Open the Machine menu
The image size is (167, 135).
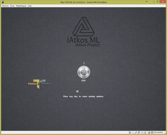click(x=5, y=6)
